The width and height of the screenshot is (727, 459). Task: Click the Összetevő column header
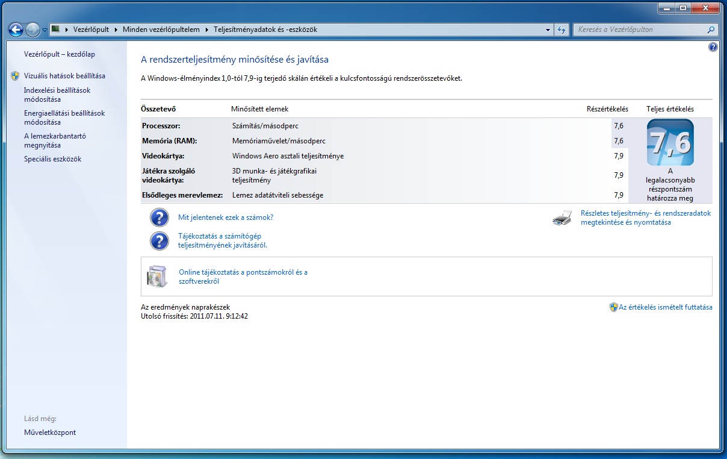click(158, 109)
